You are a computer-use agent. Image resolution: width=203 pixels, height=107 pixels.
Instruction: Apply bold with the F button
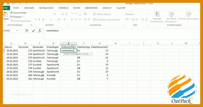coord(36,19)
